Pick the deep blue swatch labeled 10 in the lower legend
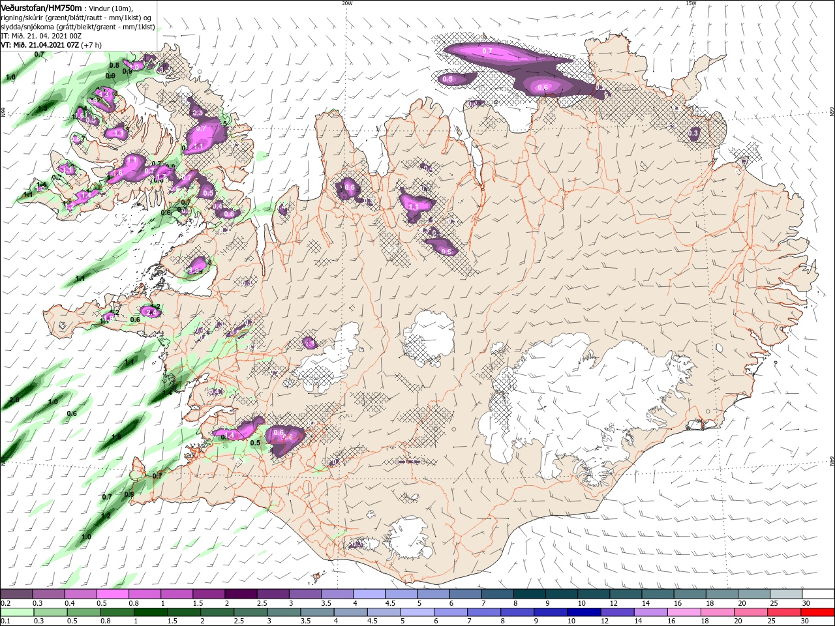 click(584, 612)
